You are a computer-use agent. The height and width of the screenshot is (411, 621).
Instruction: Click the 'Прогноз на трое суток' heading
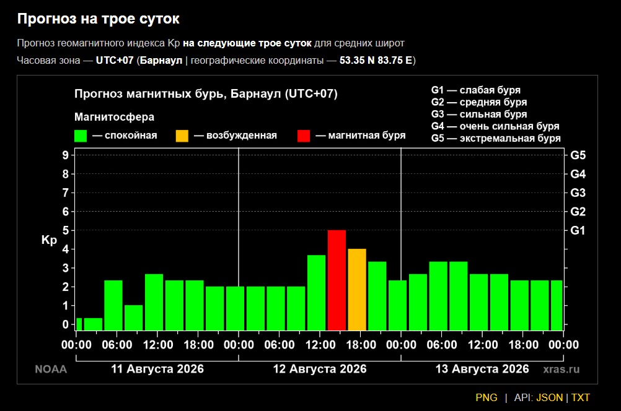coord(98,19)
